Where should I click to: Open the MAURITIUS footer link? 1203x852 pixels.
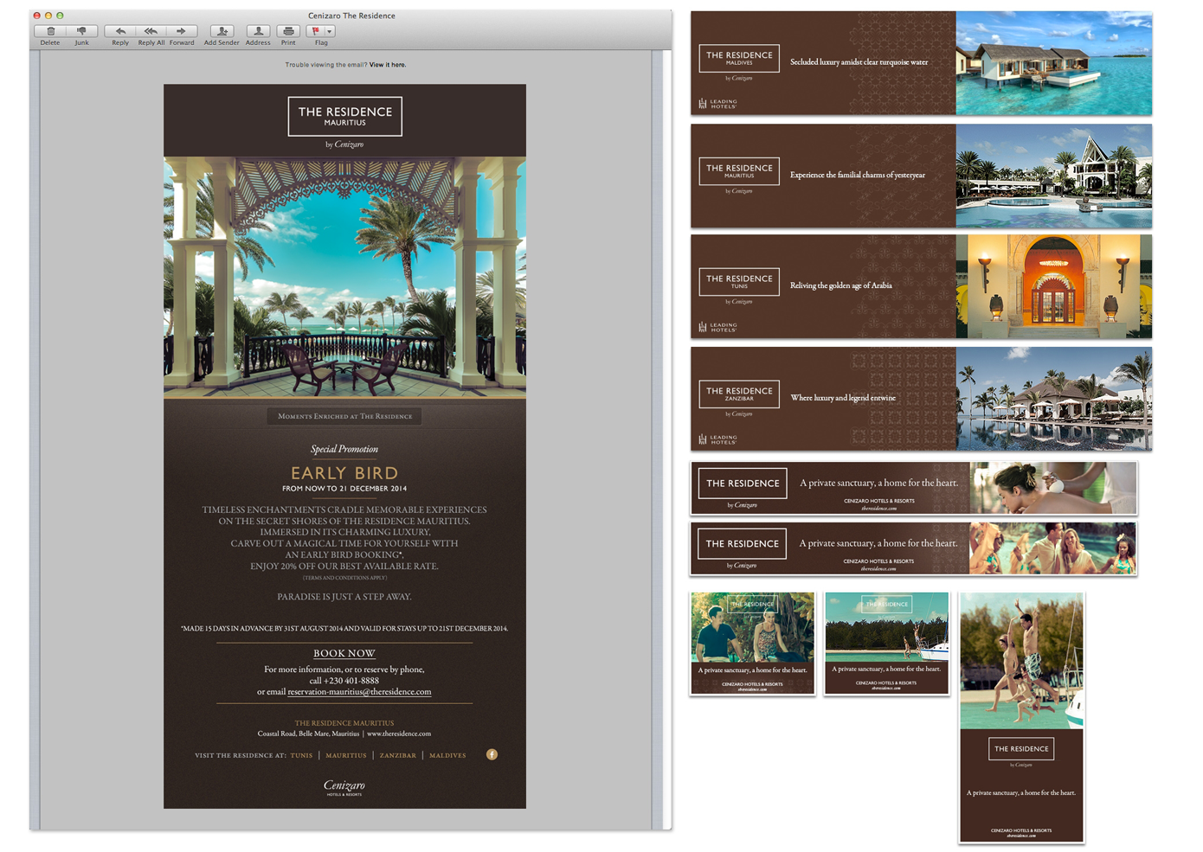[346, 755]
